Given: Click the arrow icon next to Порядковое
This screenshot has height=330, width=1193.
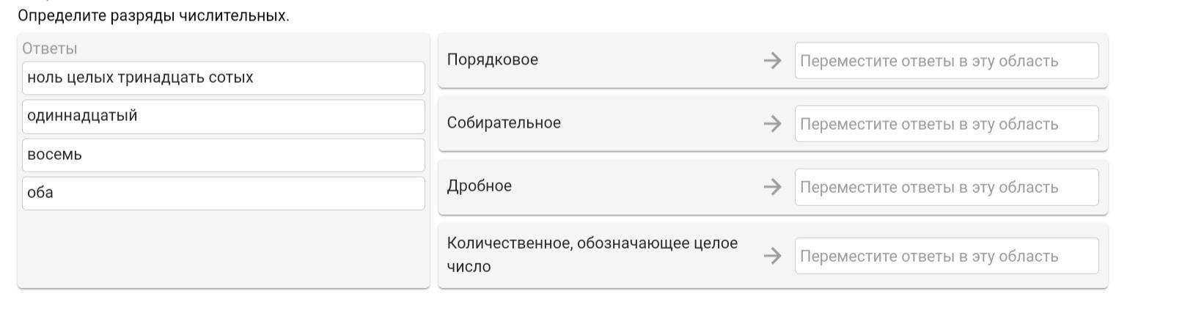Looking at the screenshot, I should point(772,61).
